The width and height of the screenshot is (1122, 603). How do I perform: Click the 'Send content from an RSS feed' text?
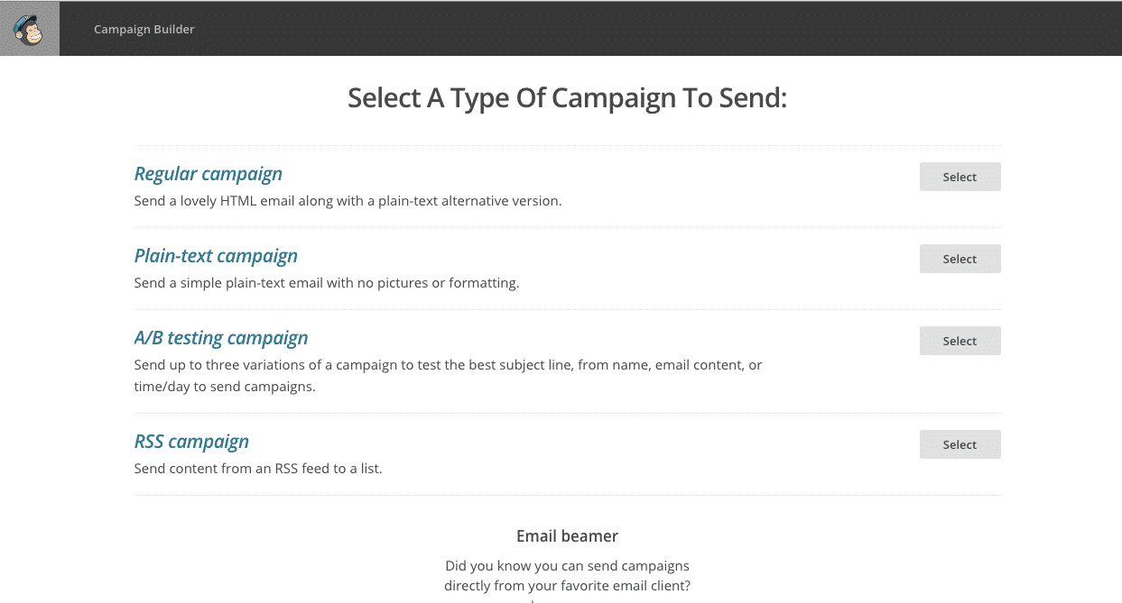tap(258, 469)
